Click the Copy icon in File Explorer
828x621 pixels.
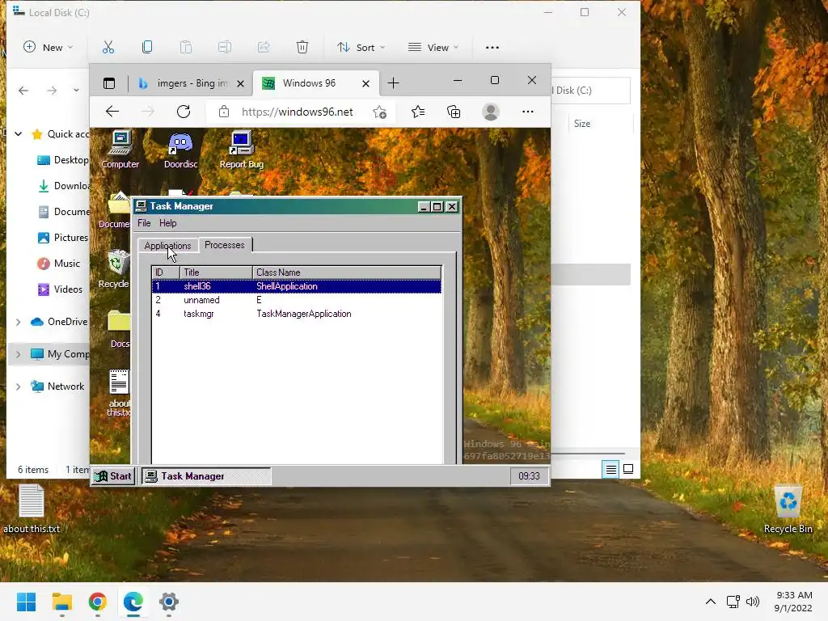(x=147, y=48)
